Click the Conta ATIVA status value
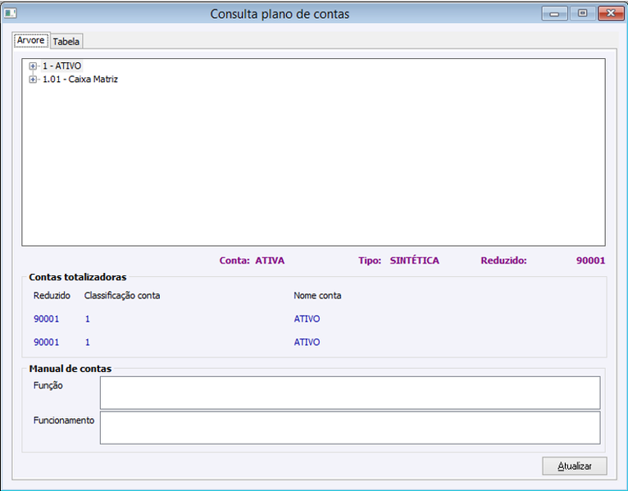Screen dimensions: 628x491 click(270, 261)
